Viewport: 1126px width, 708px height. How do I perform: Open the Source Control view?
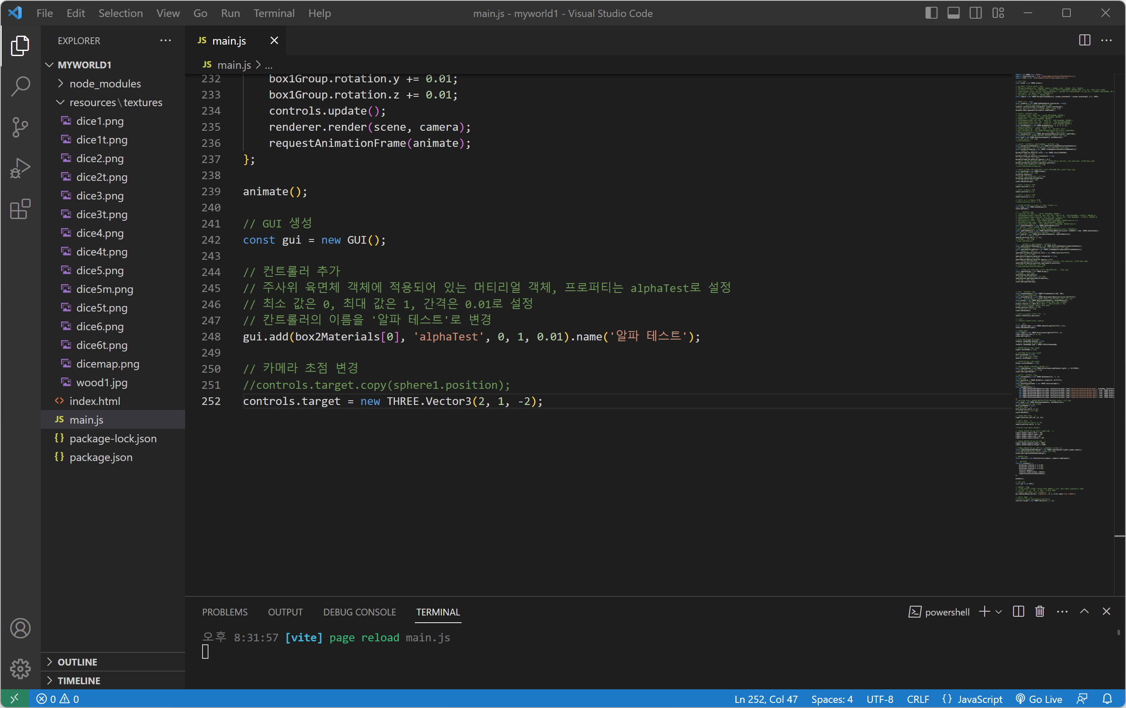(20, 127)
